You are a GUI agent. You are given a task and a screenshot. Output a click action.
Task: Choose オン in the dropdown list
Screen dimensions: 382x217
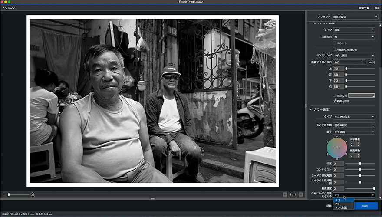coord(337,204)
